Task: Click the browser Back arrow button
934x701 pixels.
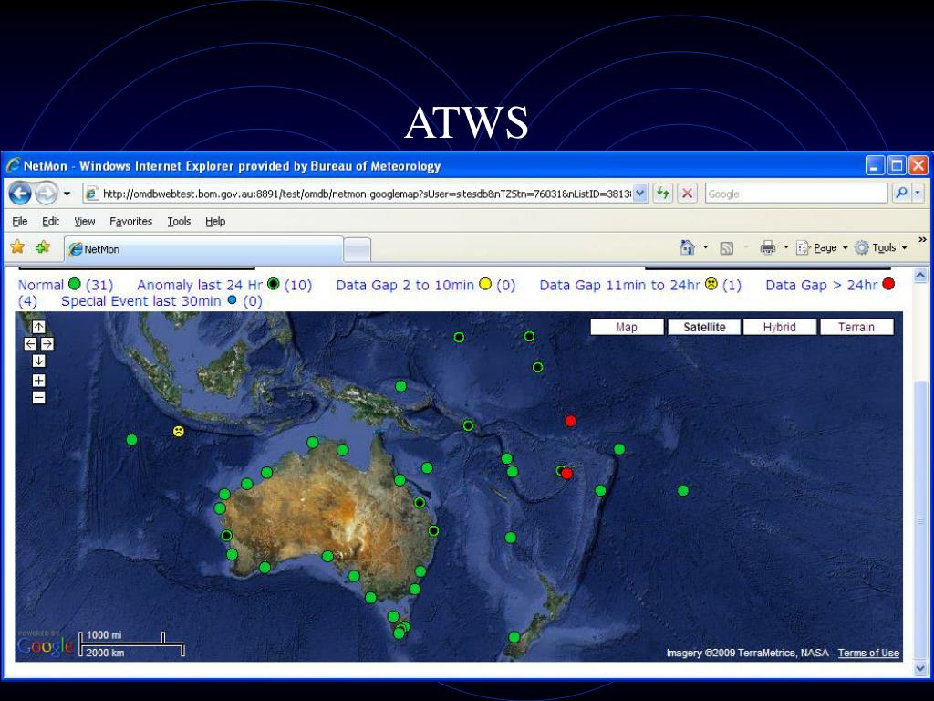Action: pyautogui.click(x=20, y=194)
